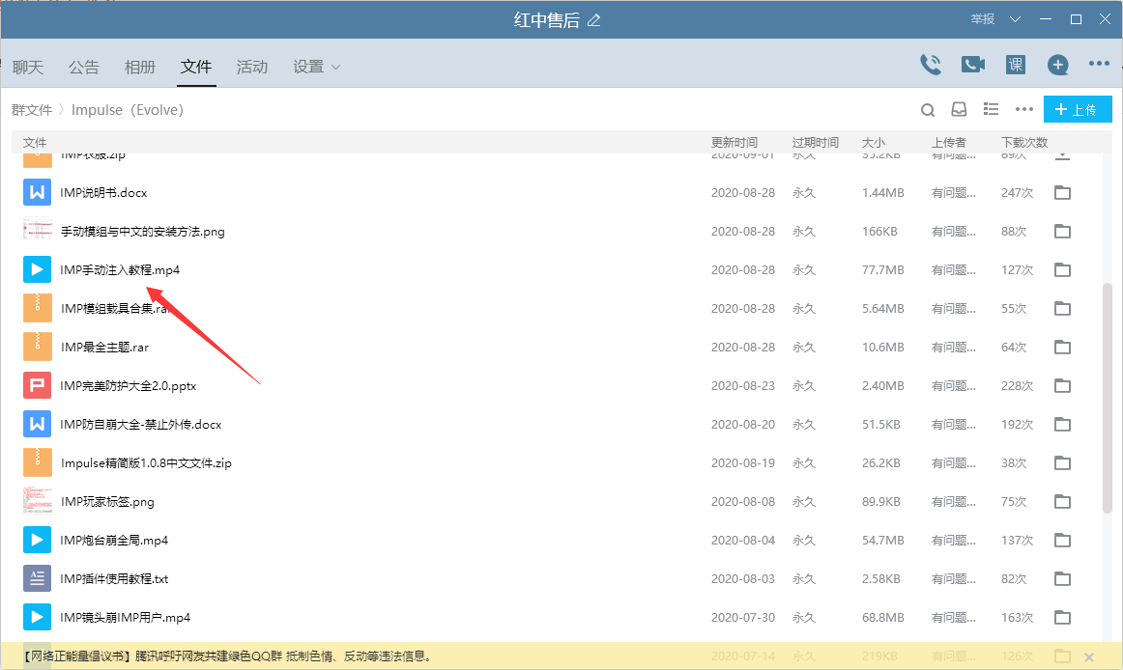Open folder for IMP插件使用教程.txt
The height and width of the screenshot is (670, 1123).
click(x=1063, y=579)
